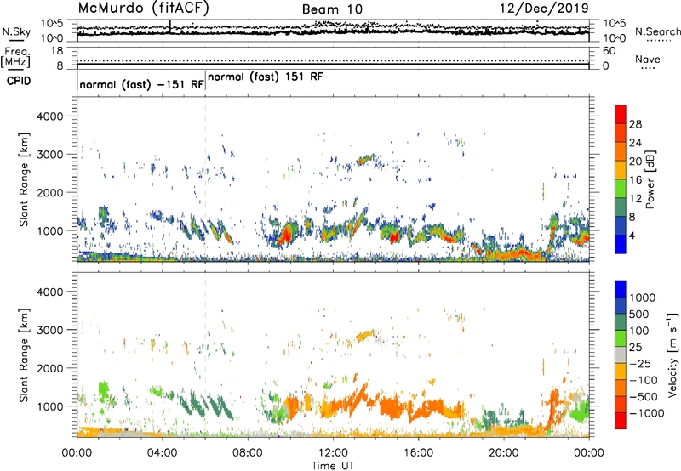Click the green velocity patch near 01:00 UT

click(103, 390)
